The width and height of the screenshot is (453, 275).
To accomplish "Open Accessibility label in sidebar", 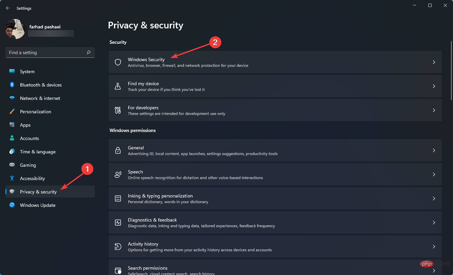I will [32, 178].
